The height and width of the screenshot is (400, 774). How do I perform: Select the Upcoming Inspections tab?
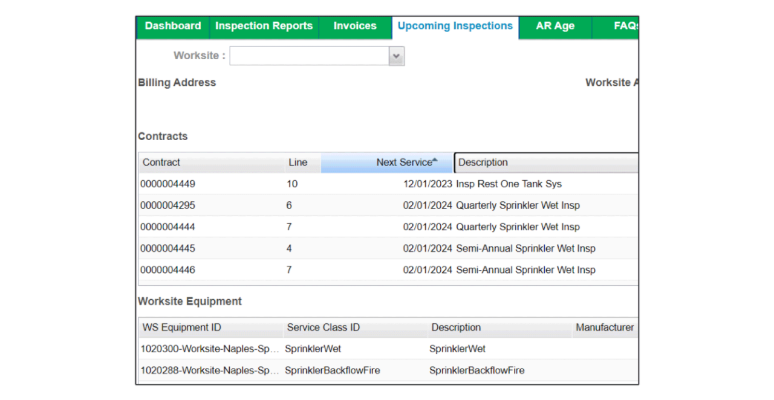(455, 26)
